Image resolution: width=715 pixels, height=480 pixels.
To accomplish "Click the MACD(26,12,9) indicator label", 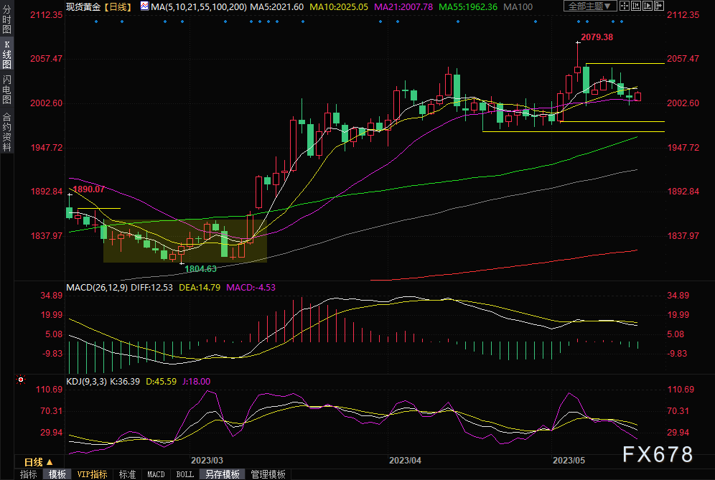I will click(97, 288).
